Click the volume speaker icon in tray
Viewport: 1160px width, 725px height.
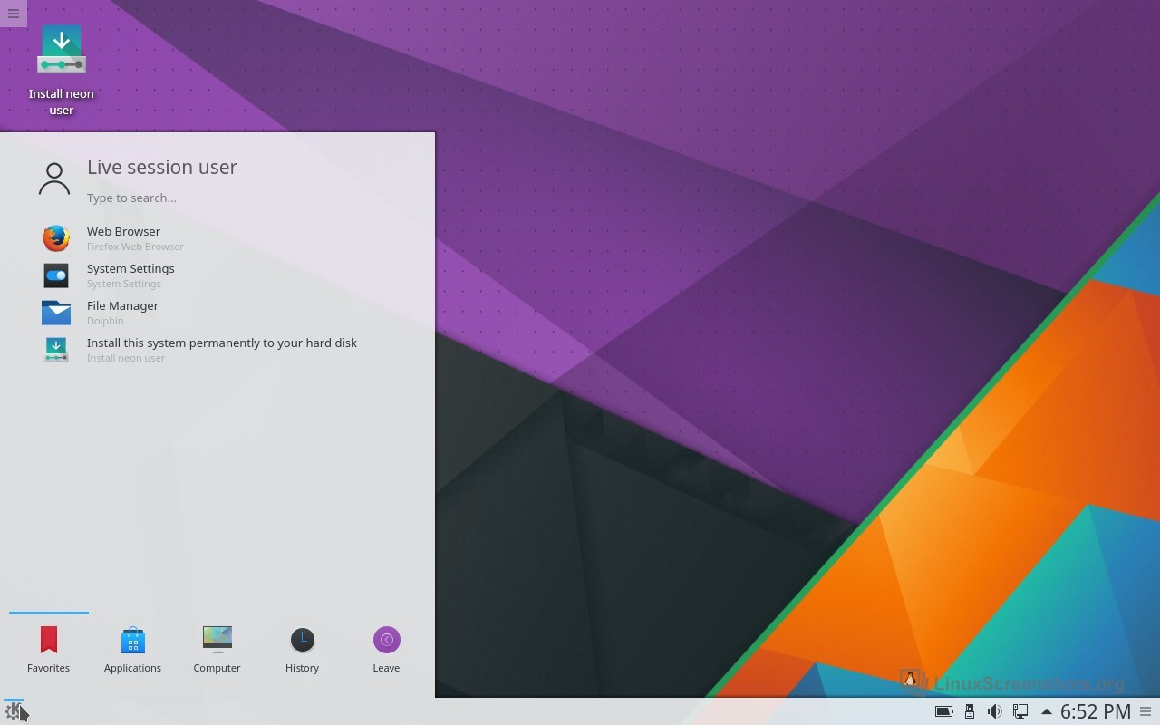click(x=994, y=712)
